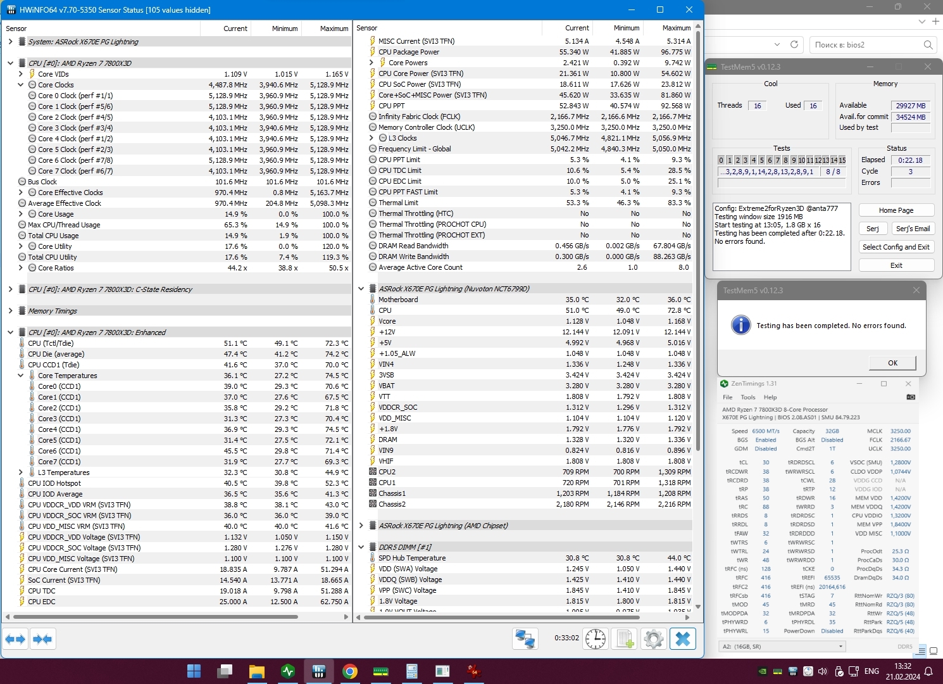Expand the Memory Timings group

tap(10, 311)
